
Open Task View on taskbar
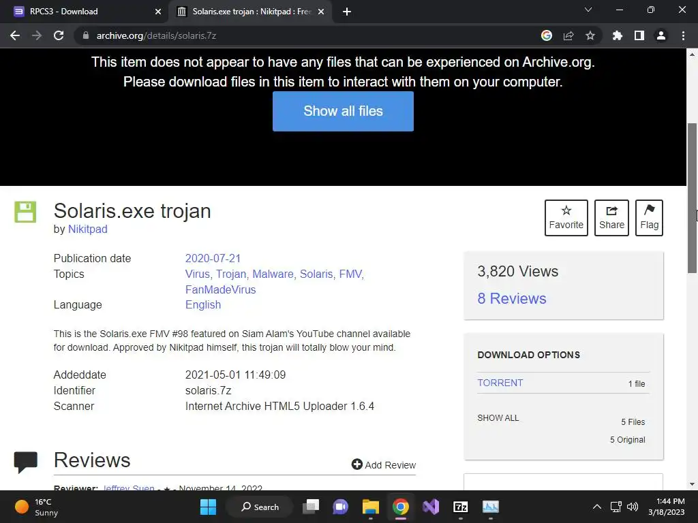pos(311,507)
